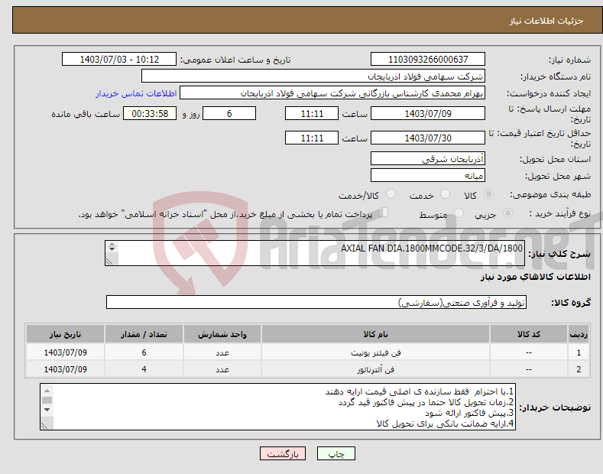Screen dimensions: 603x474
Task: Click the goods group تولید و فرآوری صنعتی field
Action: click(316, 303)
